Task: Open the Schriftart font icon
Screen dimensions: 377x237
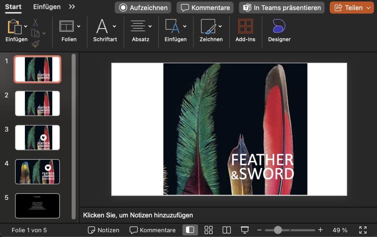Action: coord(102,26)
